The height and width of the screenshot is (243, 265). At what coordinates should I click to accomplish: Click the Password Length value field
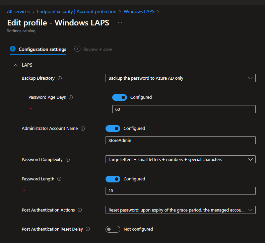(x=181, y=191)
